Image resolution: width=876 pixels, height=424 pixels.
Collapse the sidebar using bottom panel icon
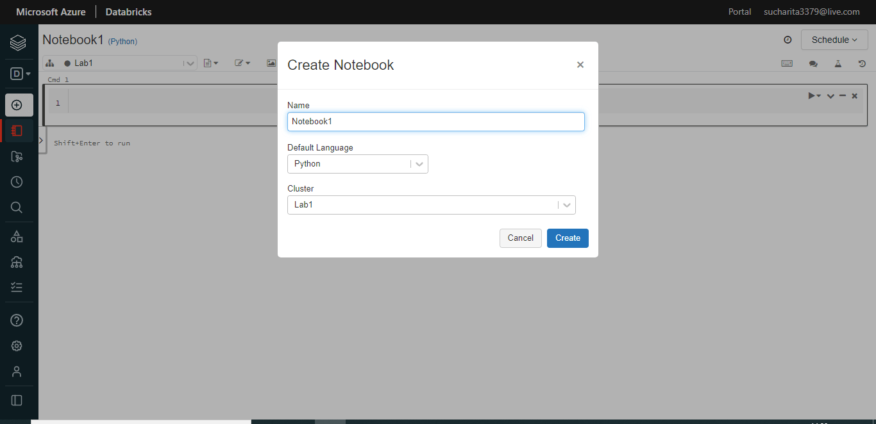[x=17, y=400]
